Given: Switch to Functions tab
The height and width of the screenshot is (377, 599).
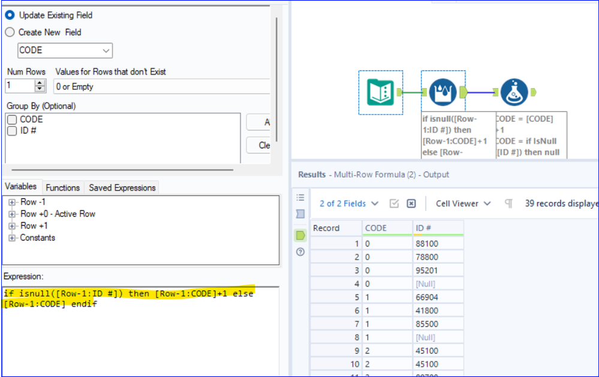Looking at the screenshot, I should pyautogui.click(x=62, y=188).
